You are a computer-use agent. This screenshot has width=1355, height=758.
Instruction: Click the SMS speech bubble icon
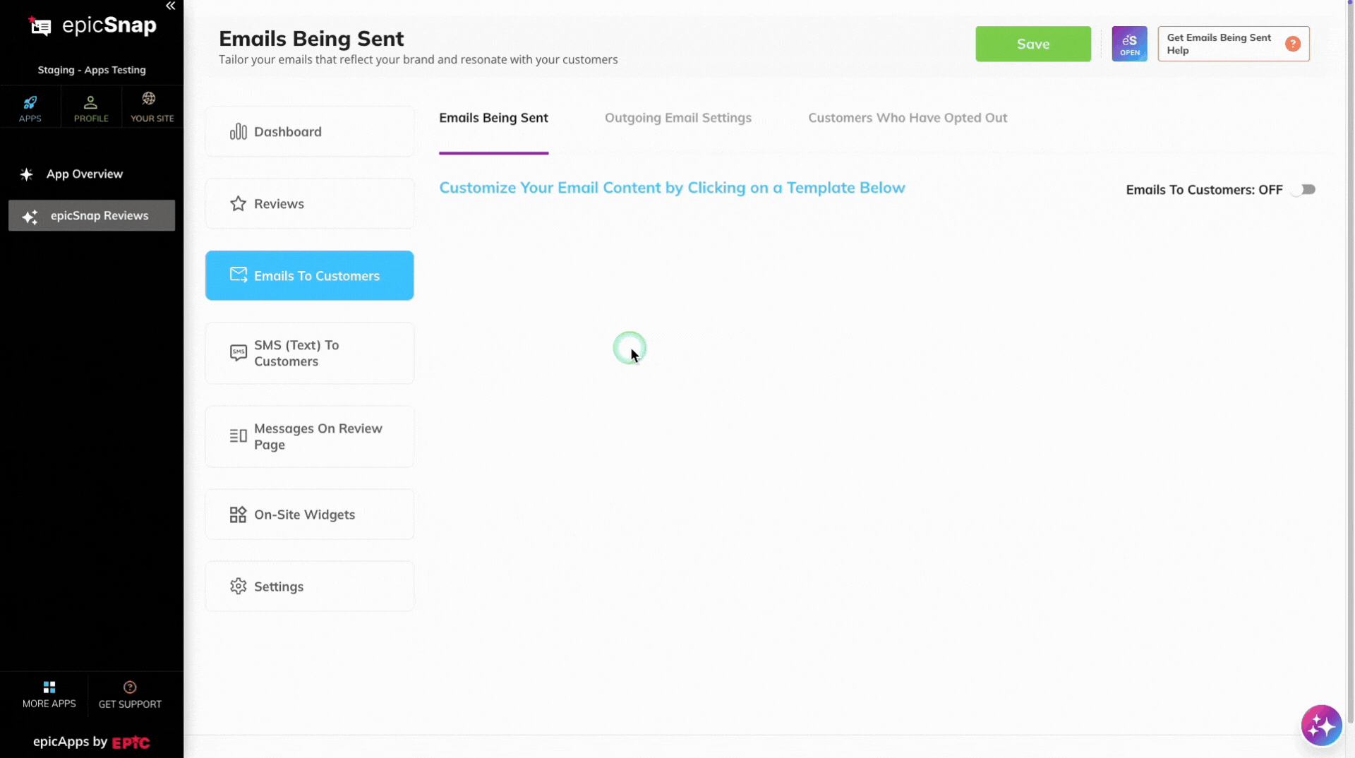pyautogui.click(x=239, y=353)
